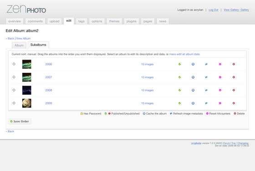Switch to the Album sub-tab

(x=19, y=45)
